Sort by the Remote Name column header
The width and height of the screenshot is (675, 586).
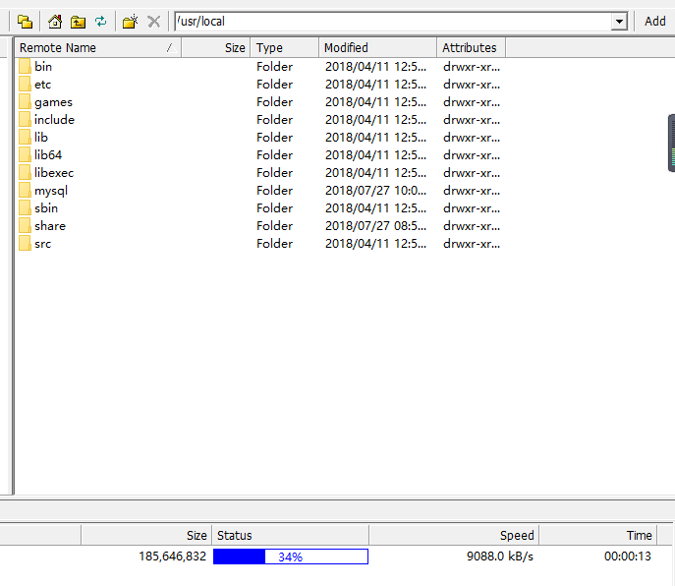pyautogui.click(x=97, y=47)
